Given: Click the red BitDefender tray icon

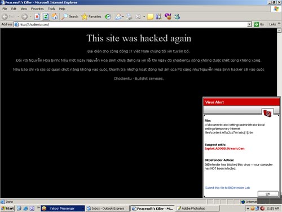Looking at the screenshot, I should point(262,208).
